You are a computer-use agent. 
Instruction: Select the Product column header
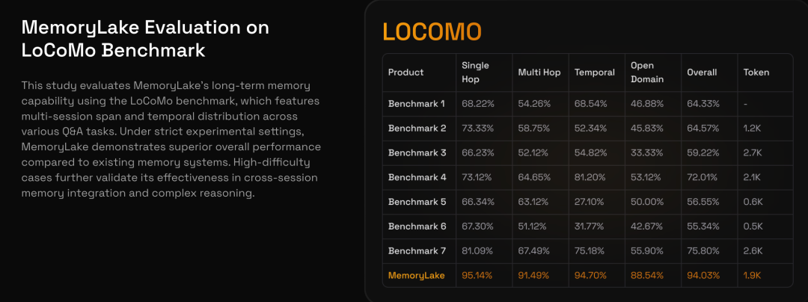(405, 73)
